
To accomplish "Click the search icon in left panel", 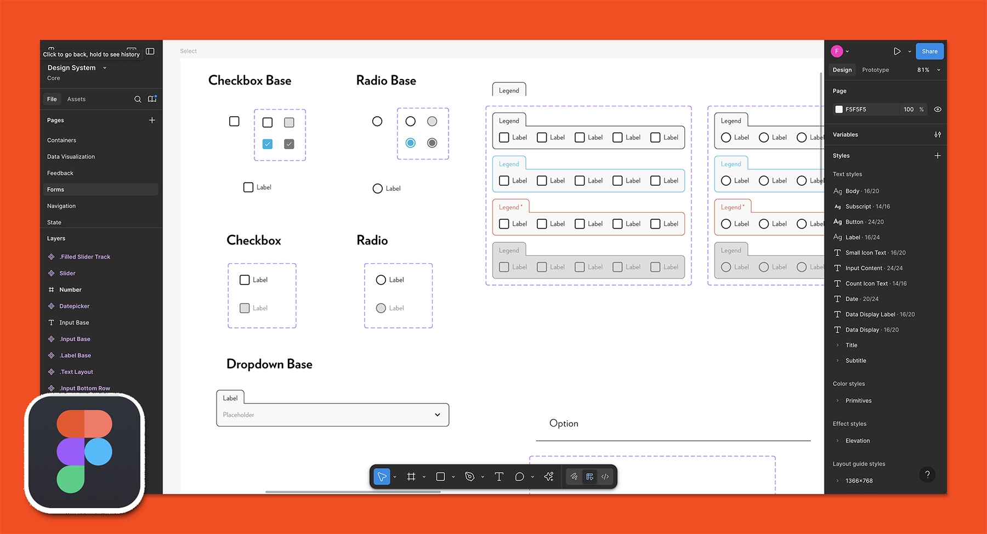I will coord(138,99).
